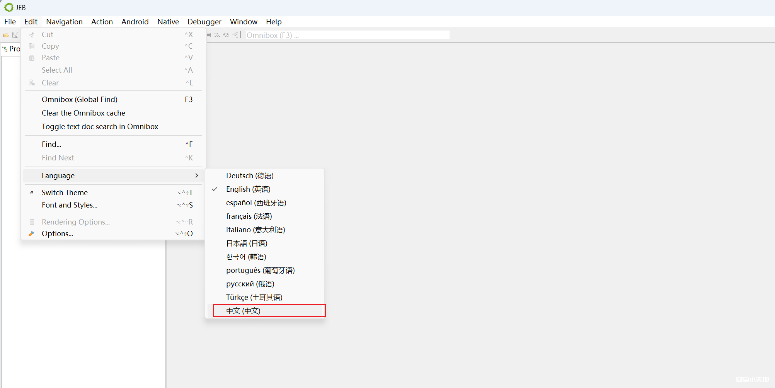Open the Navigation menu
775x388 pixels.
click(x=64, y=22)
